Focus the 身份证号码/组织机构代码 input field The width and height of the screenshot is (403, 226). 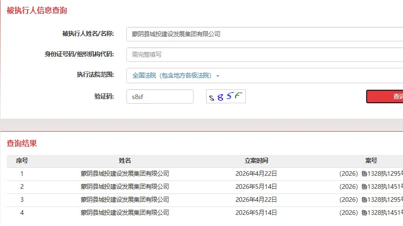tap(265, 54)
